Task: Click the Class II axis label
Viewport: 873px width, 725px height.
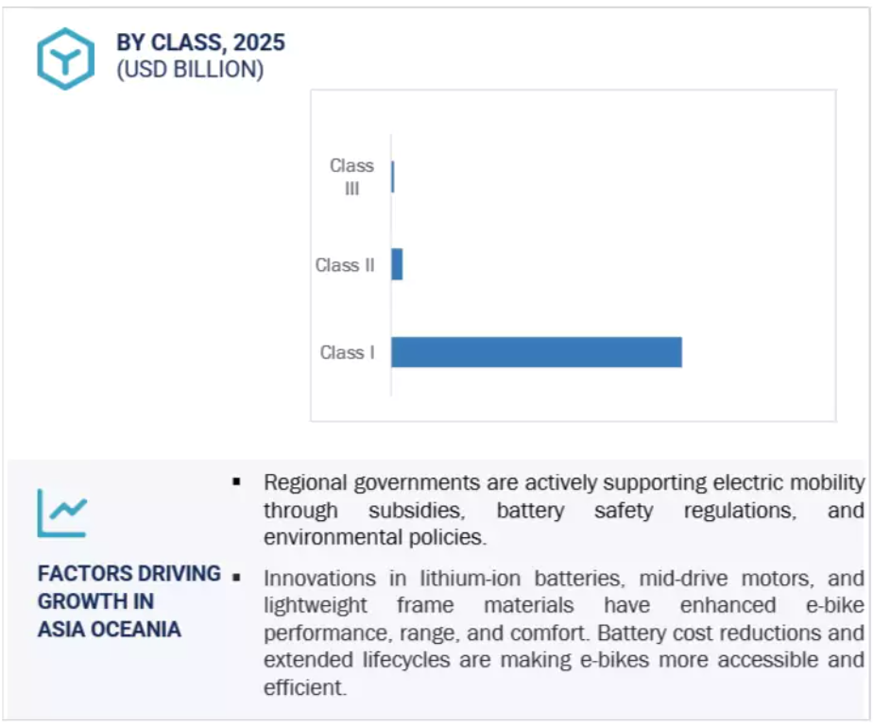Action: pyautogui.click(x=345, y=265)
